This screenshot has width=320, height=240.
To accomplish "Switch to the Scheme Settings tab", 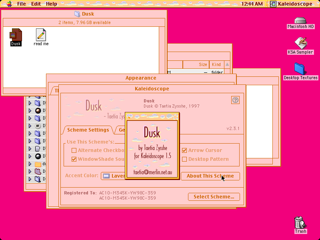I will [88, 130].
